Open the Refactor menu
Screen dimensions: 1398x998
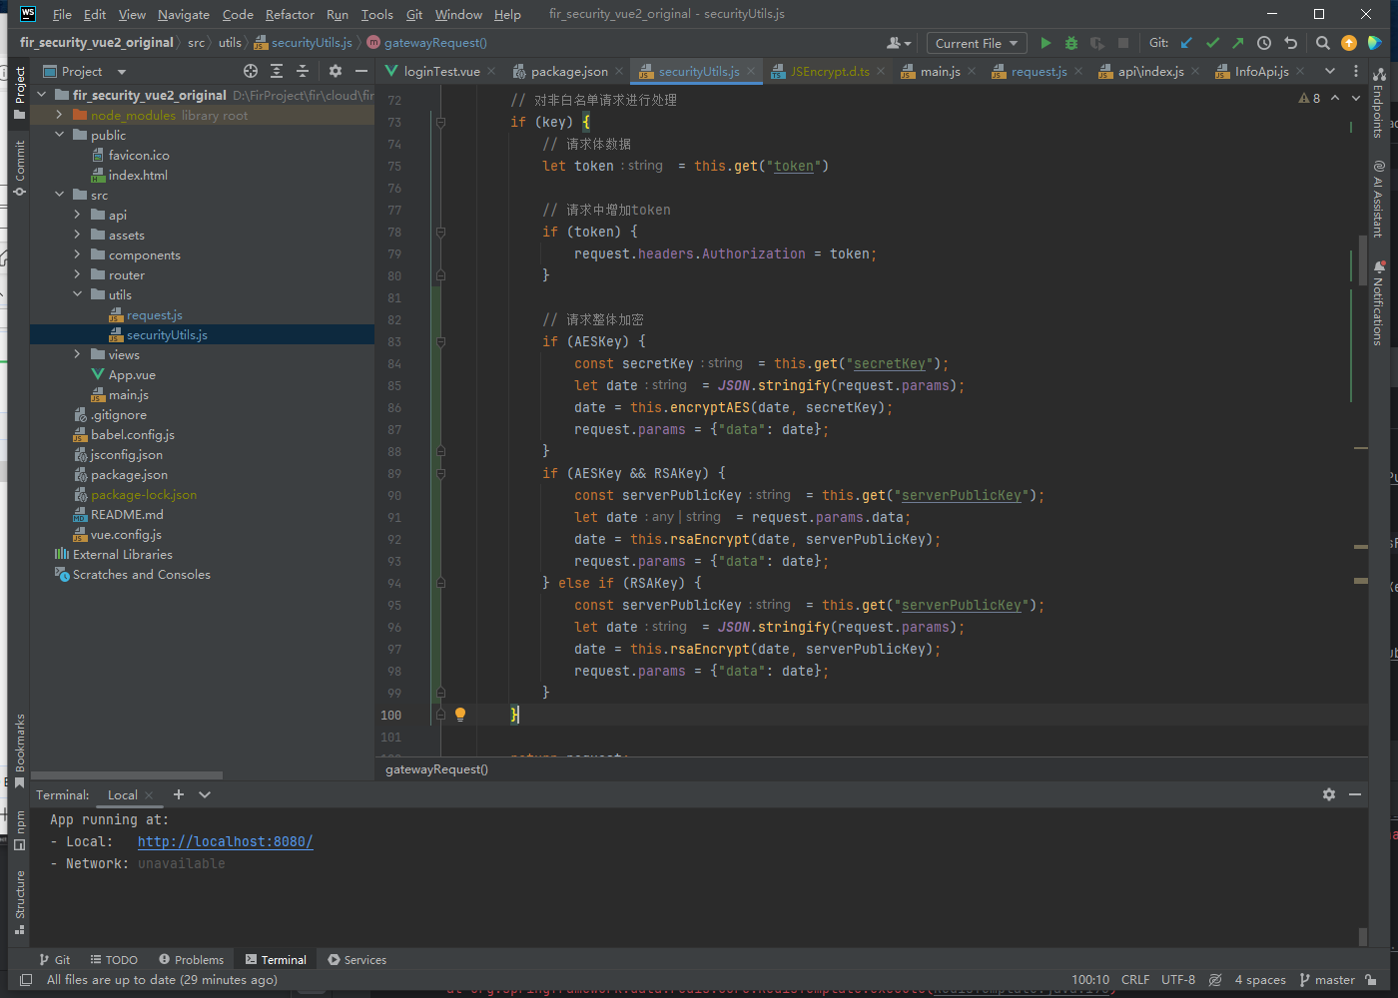tap(290, 14)
